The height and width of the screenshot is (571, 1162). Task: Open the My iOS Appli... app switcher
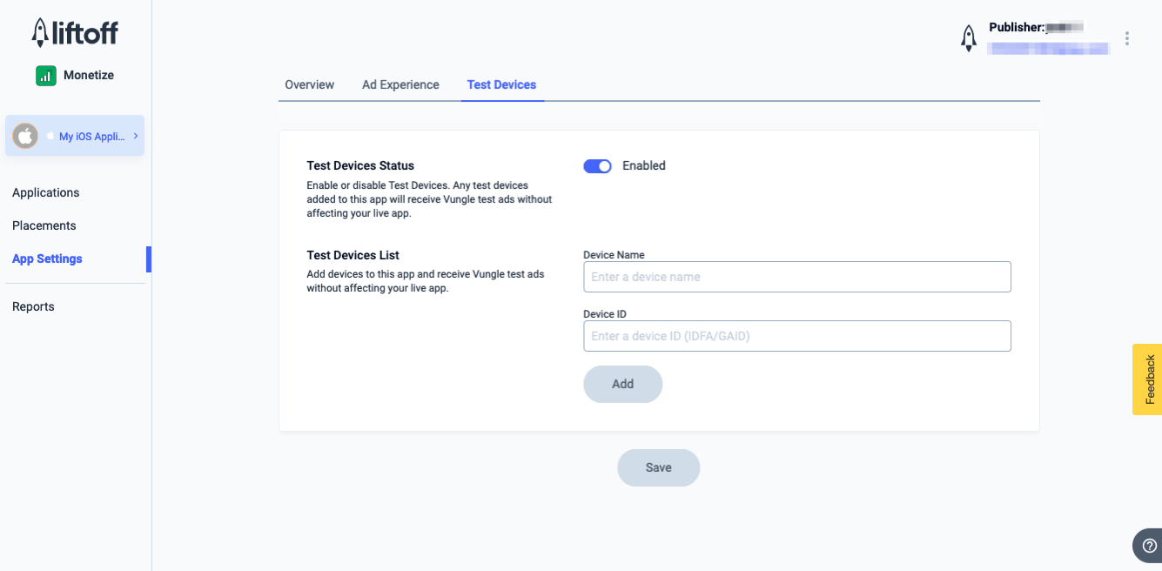pyautogui.click(x=75, y=136)
